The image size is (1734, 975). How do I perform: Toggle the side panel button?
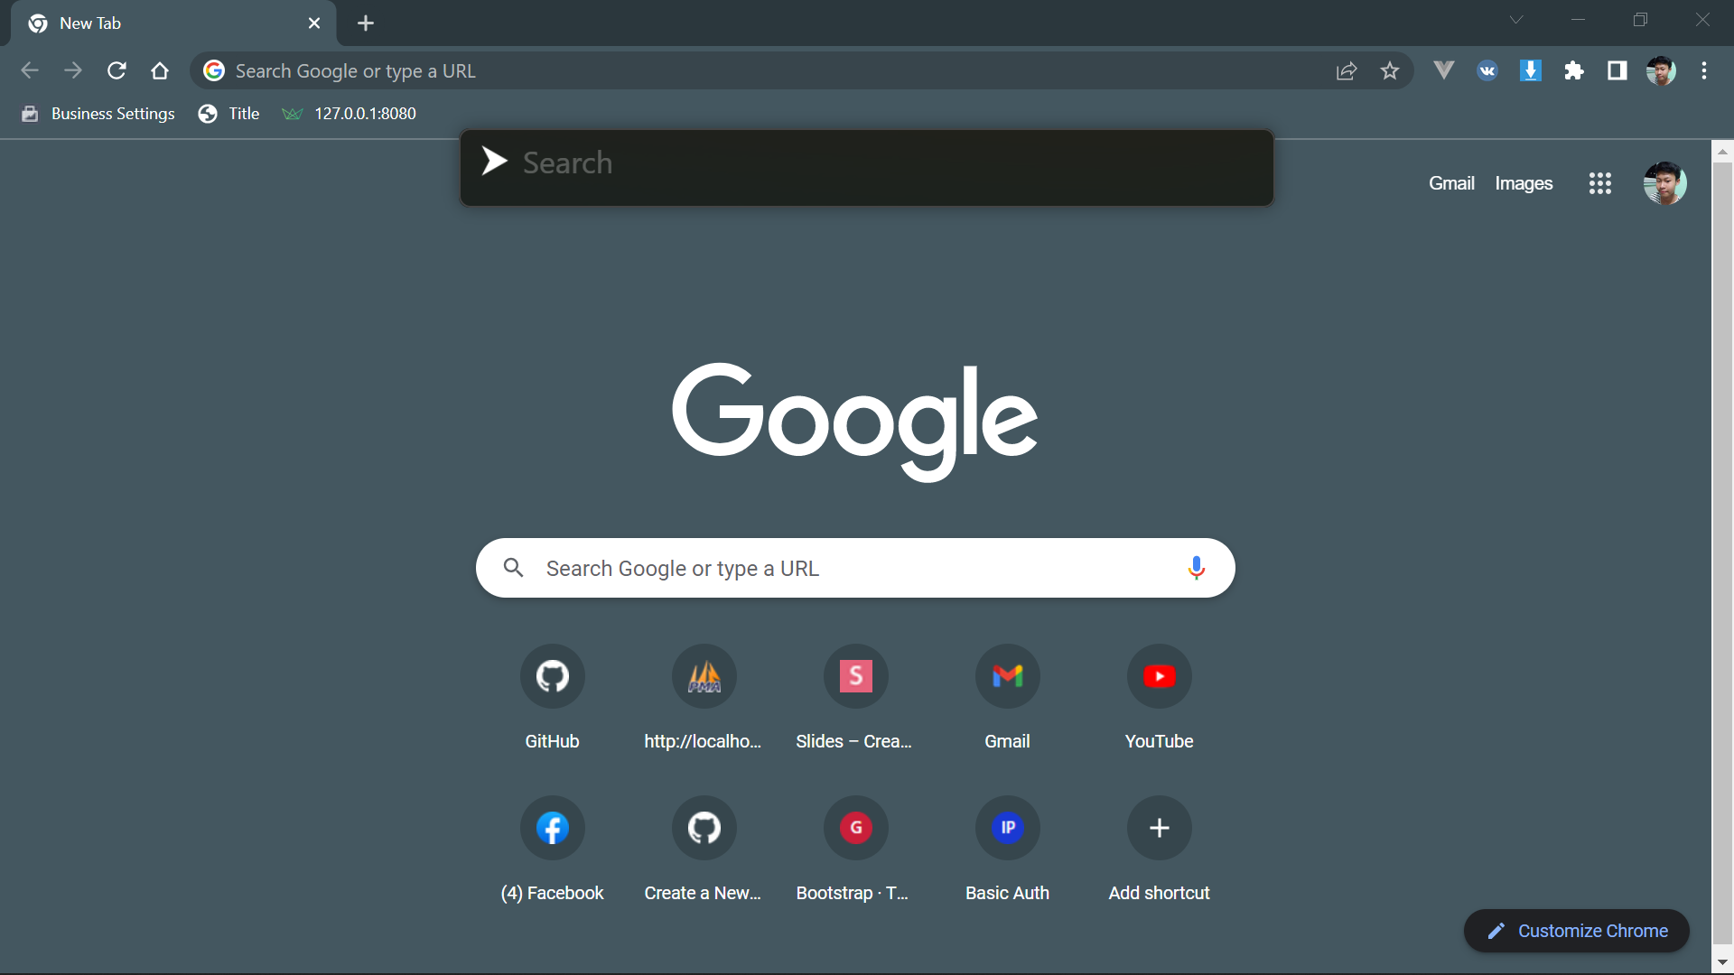[x=1617, y=70]
